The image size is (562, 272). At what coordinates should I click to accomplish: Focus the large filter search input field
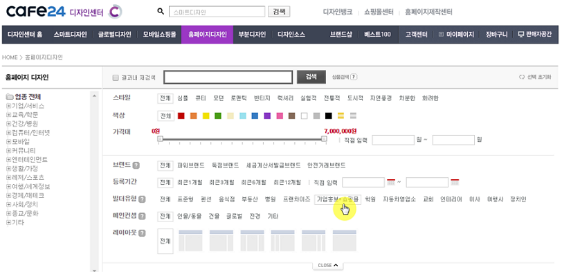click(x=228, y=77)
